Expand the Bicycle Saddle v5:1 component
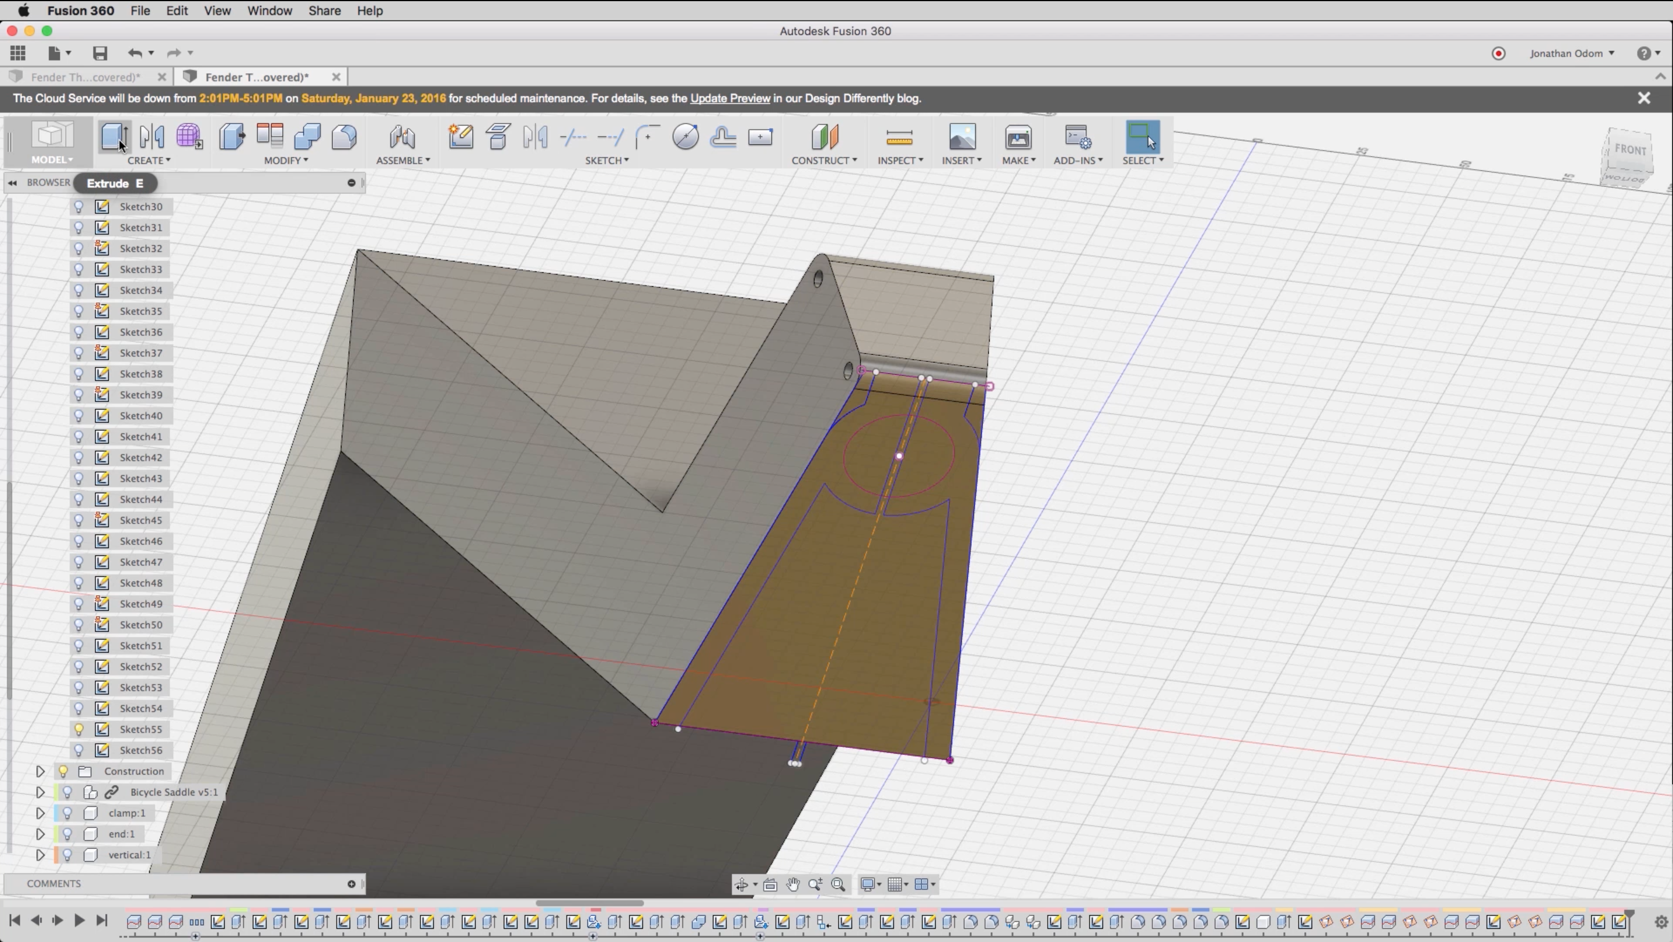Viewport: 1673px width, 942px height. 40,792
